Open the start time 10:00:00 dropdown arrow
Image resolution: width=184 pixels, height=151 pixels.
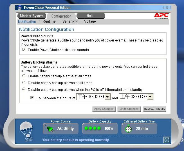coord(107,97)
